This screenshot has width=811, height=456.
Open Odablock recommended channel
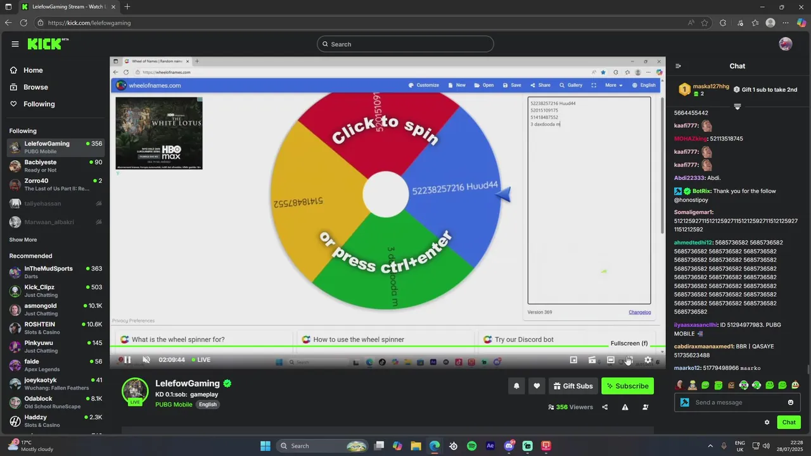click(55, 402)
